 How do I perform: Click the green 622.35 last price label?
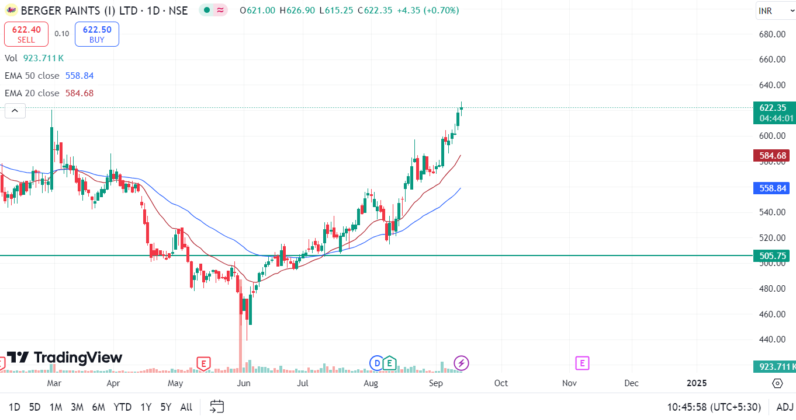click(772, 107)
